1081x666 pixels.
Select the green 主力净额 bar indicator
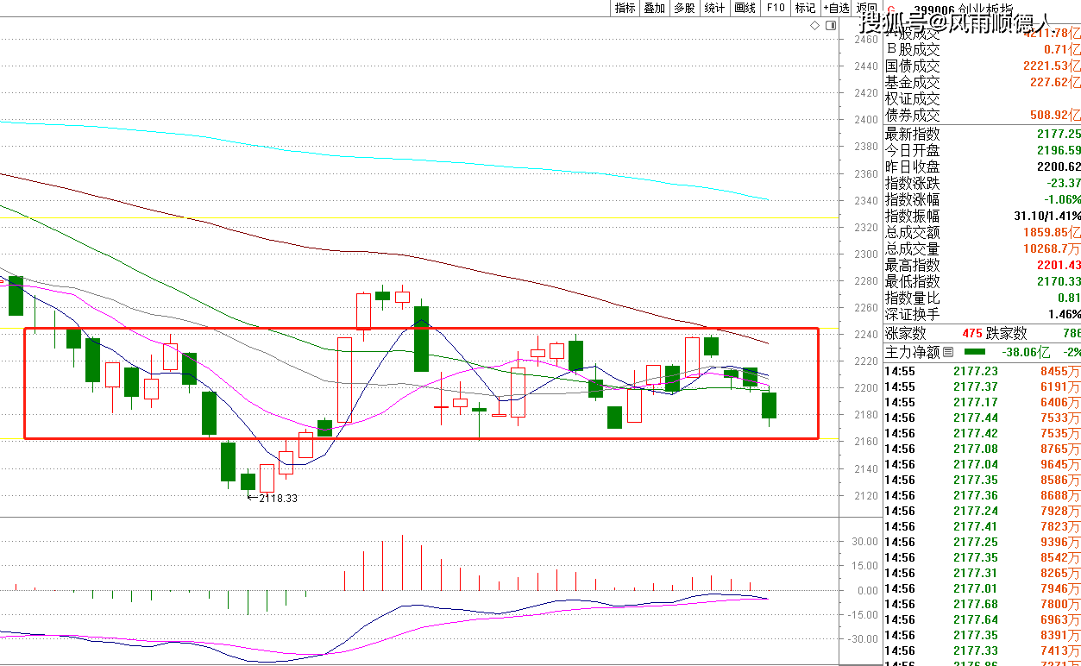click(974, 352)
